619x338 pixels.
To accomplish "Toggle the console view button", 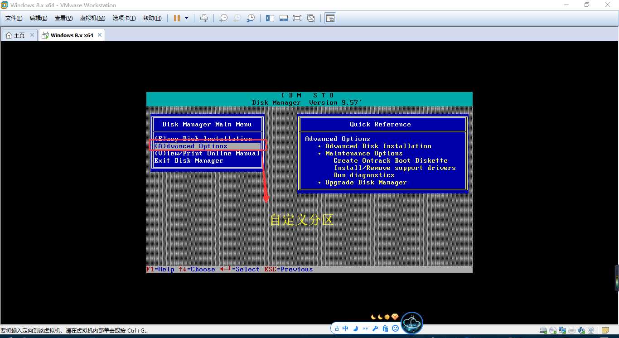I will click(330, 18).
